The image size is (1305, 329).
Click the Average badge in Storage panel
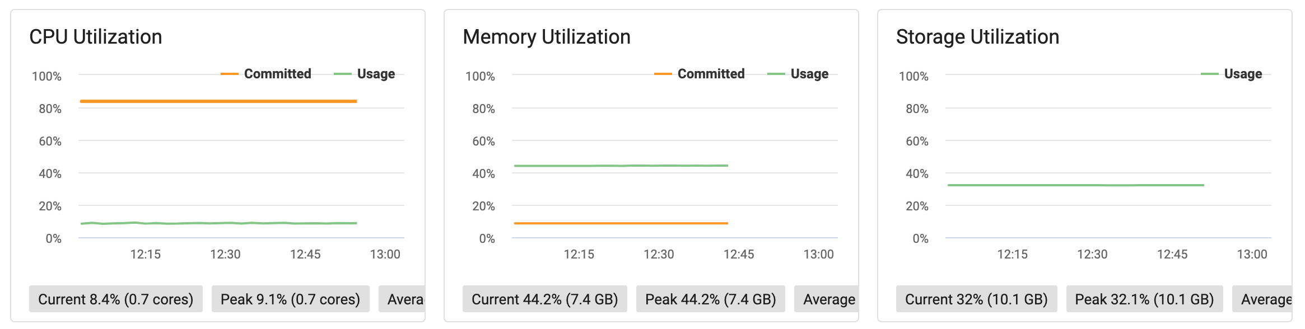1262,299
